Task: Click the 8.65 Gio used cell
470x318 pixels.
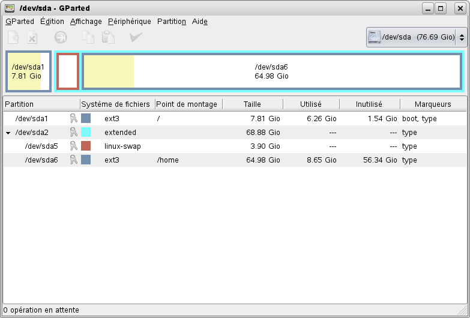Action: [x=322, y=160]
